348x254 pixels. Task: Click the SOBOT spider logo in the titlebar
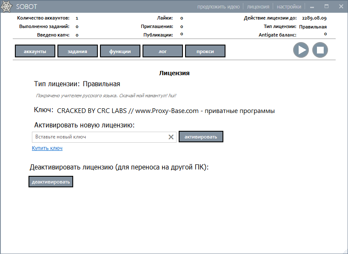pyautogui.click(x=7, y=6)
